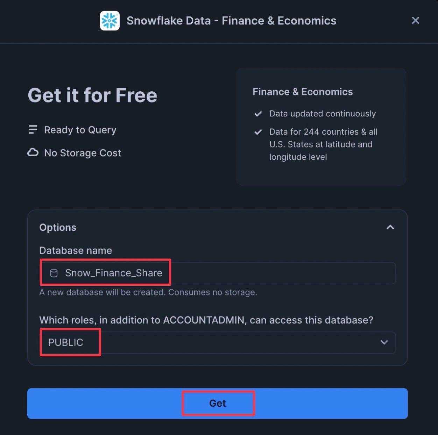Click the Finance & Economics card title
Viewport: 438px width, 435px height.
tap(303, 92)
